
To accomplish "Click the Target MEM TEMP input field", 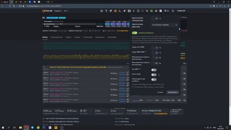I will pos(155,53).
